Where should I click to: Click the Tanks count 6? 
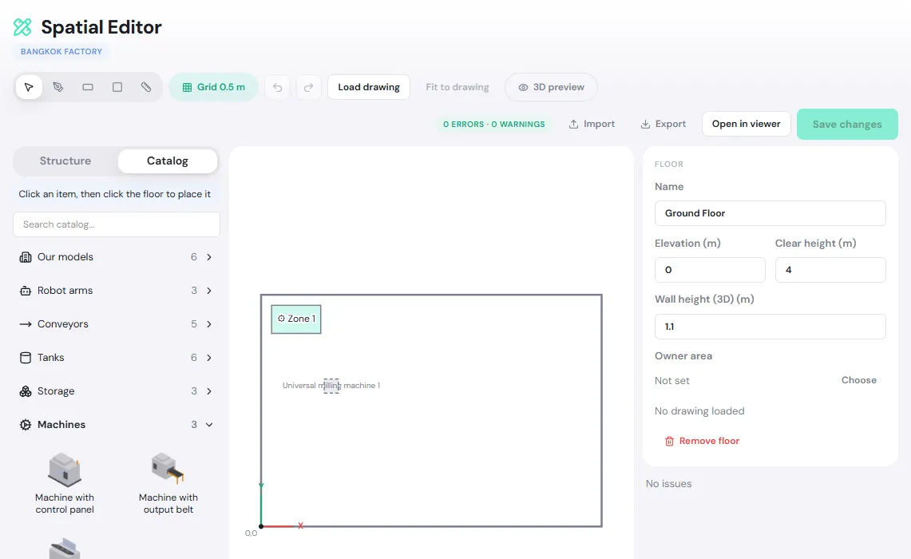click(x=194, y=358)
